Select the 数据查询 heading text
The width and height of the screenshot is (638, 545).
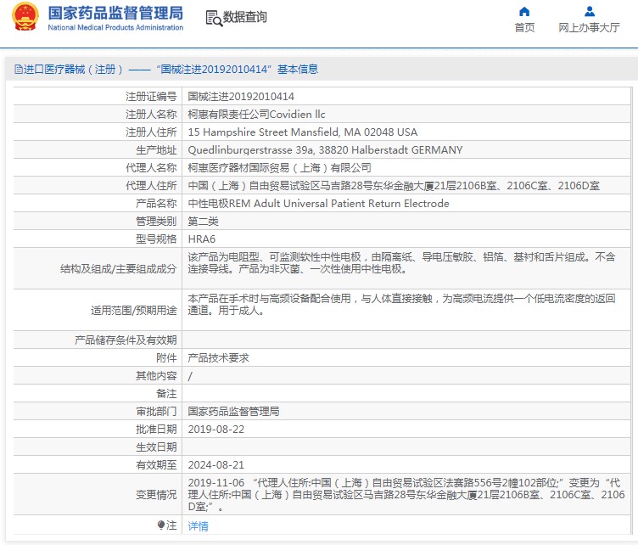pyautogui.click(x=245, y=18)
